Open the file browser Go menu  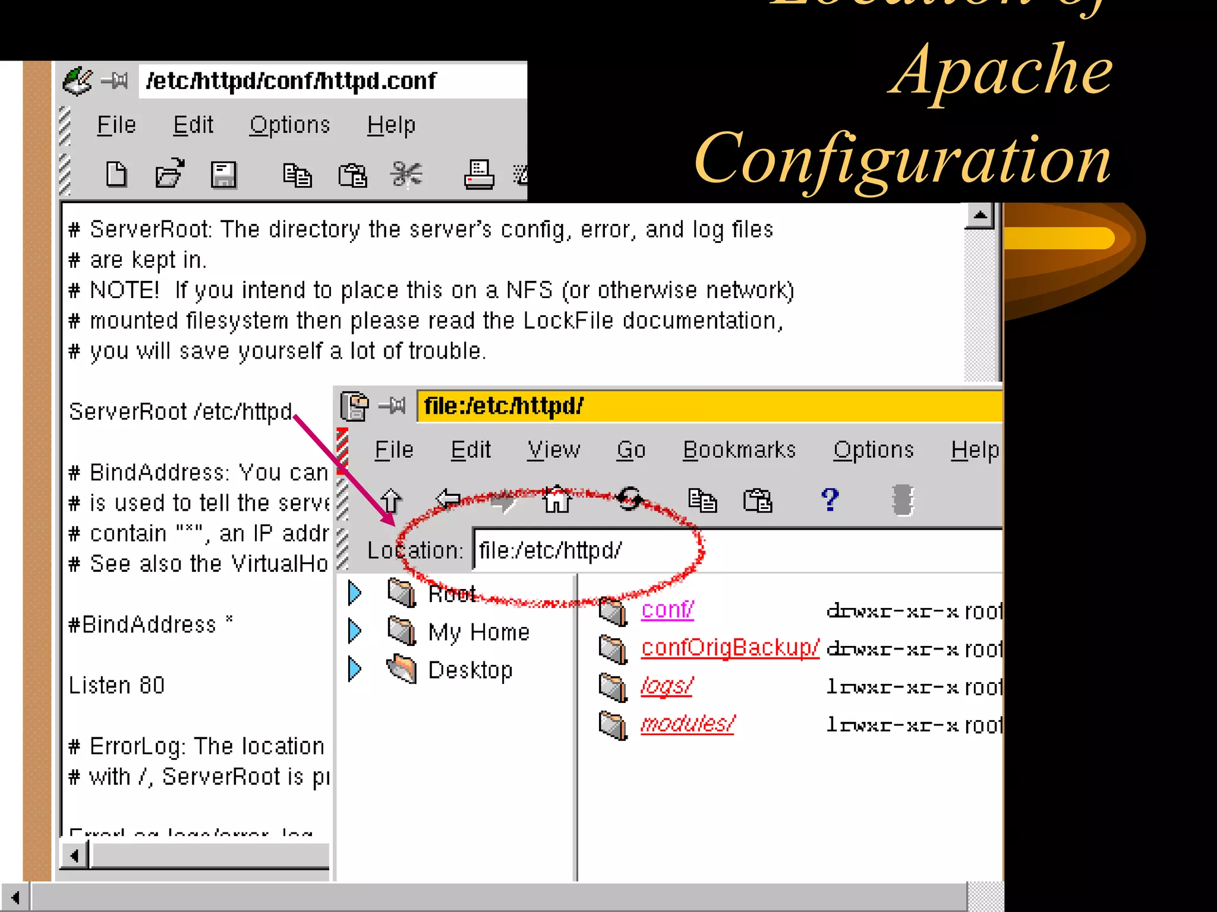631,450
